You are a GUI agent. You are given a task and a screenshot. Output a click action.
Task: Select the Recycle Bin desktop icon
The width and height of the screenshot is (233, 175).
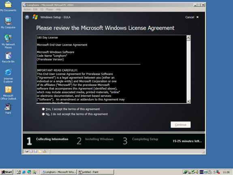[x=8, y=58]
